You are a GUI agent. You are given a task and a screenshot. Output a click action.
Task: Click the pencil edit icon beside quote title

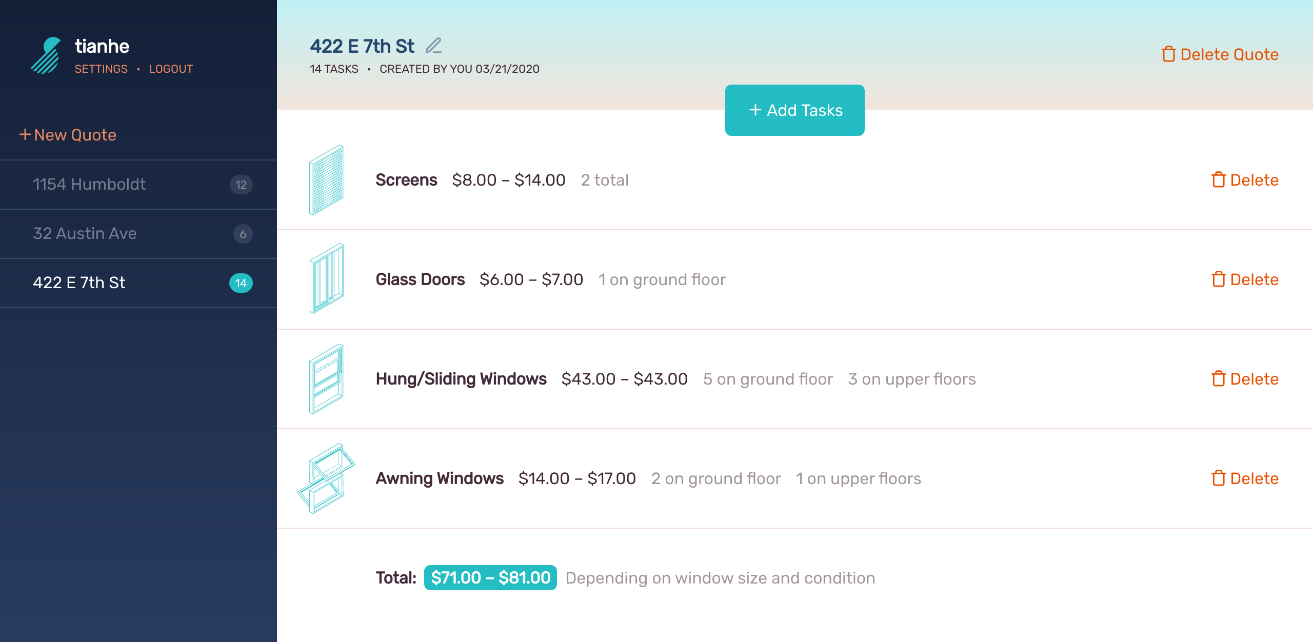coord(433,46)
